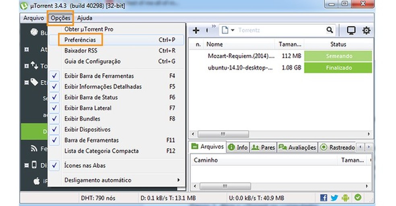
Task: Click the Android icon in status bar
Action: tap(345, 198)
